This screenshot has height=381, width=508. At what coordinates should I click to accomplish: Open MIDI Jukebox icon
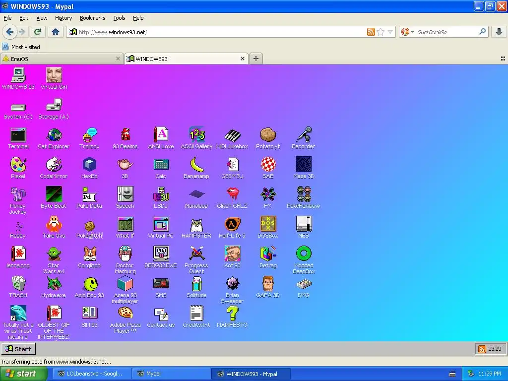pos(232,138)
